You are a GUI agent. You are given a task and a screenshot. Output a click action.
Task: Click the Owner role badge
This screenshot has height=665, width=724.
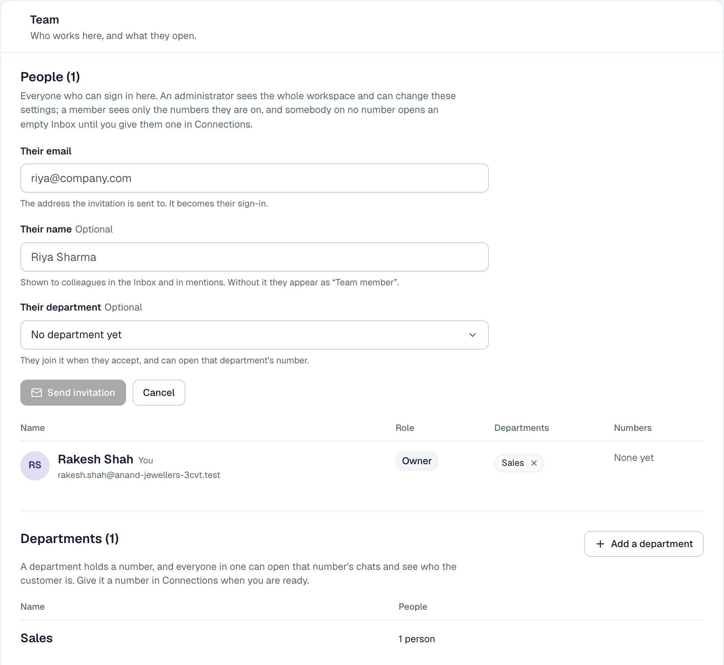point(417,461)
